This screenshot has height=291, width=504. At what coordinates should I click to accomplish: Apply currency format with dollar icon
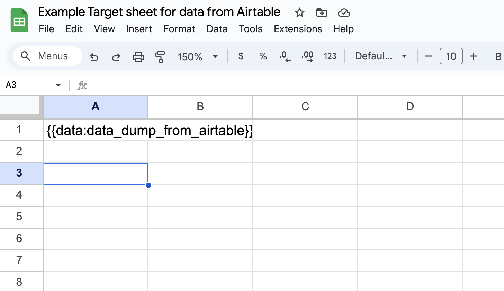241,56
